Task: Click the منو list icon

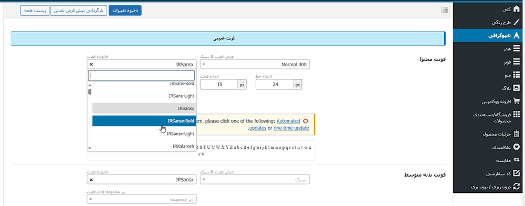Action: point(516,75)
